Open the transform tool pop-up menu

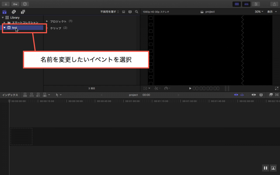(x=147, y=89)
